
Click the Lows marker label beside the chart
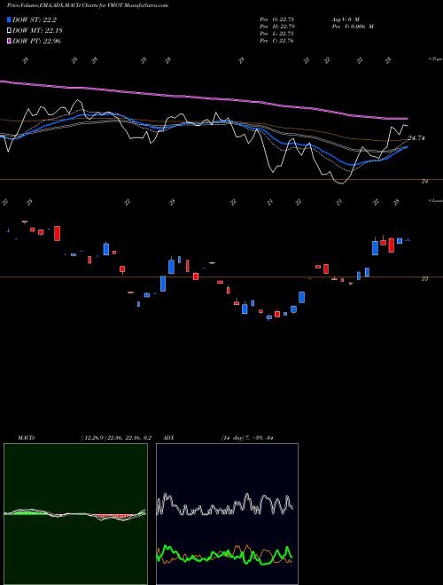435,200
